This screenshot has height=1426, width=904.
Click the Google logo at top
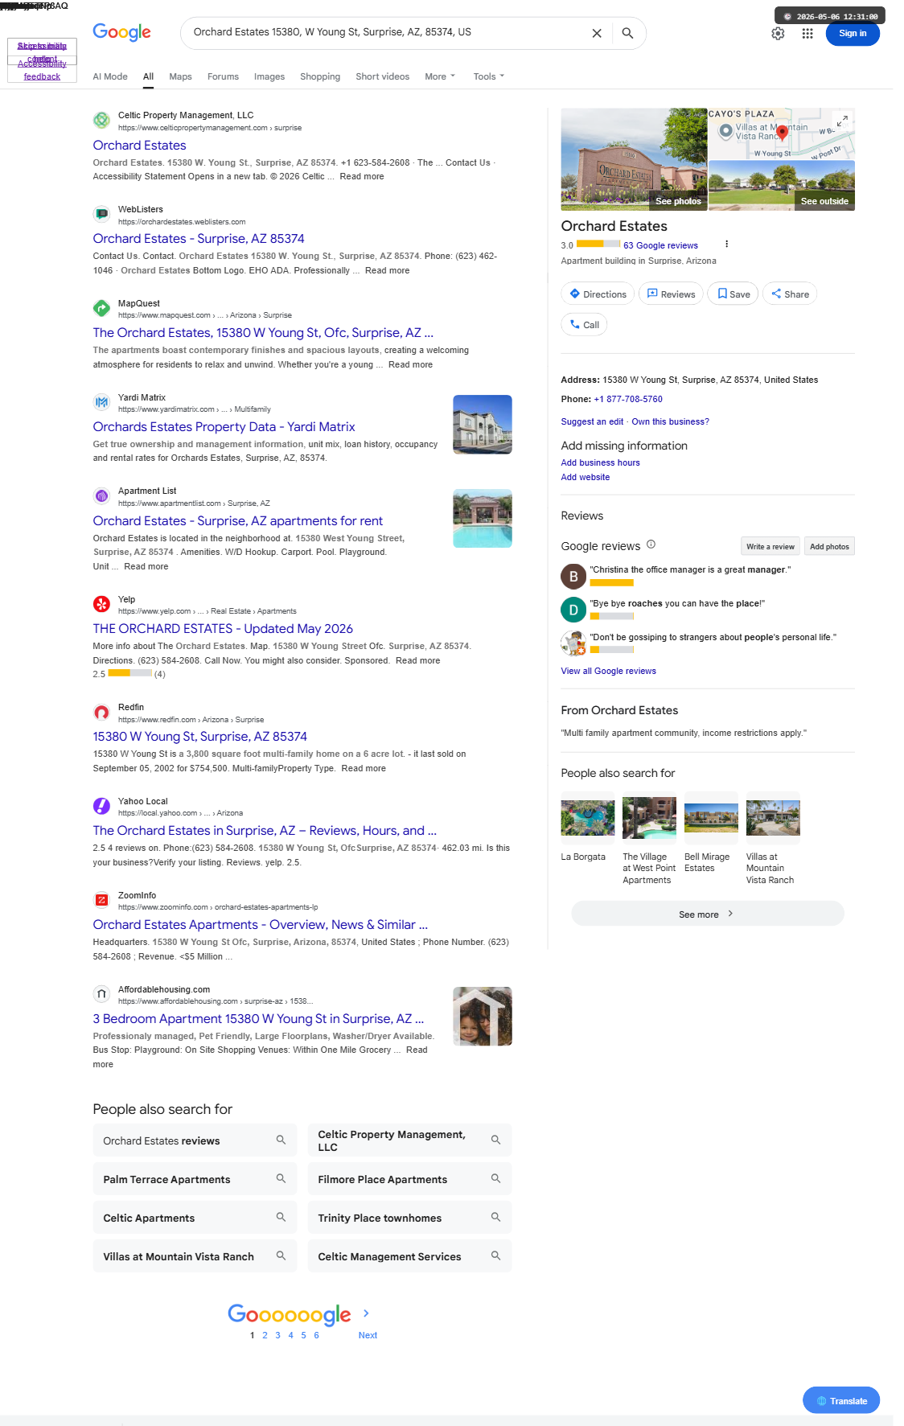click(x=121, y=32)
